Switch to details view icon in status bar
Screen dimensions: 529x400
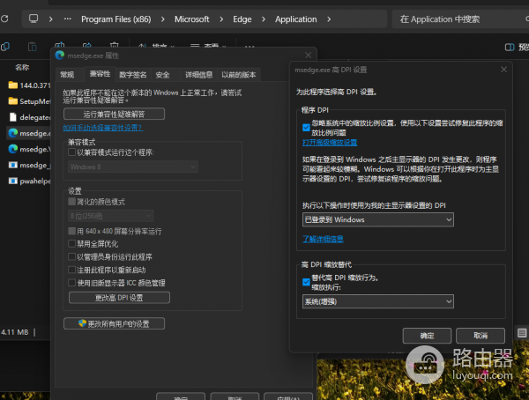[x=522, y=333]
